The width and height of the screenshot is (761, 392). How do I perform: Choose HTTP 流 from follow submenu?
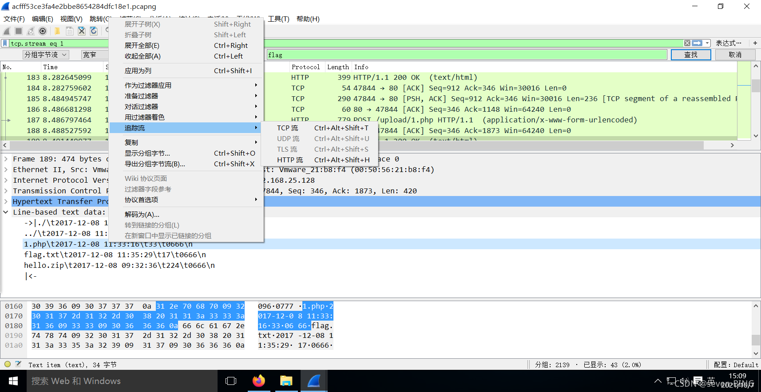320,160
